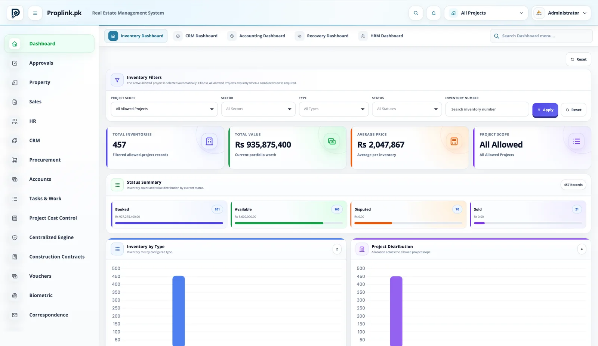
Task: Click the count badge 4 on Project Distribution
Action: [582, 249]
